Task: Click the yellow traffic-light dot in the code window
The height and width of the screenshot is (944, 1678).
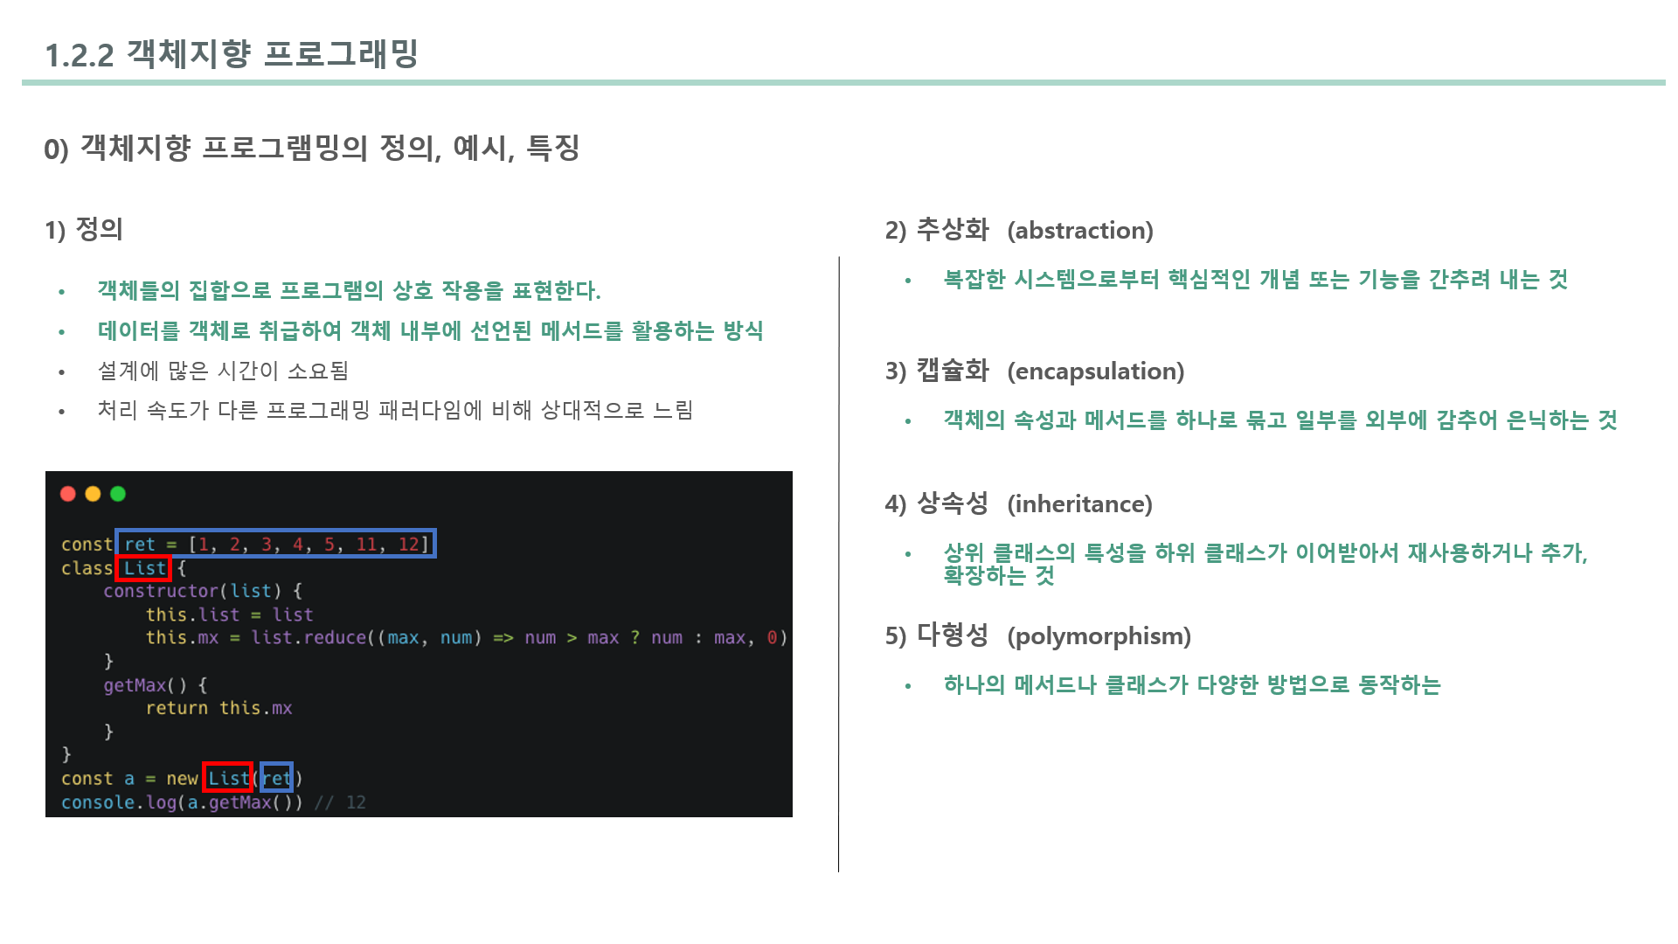Action: coord(94,494)
